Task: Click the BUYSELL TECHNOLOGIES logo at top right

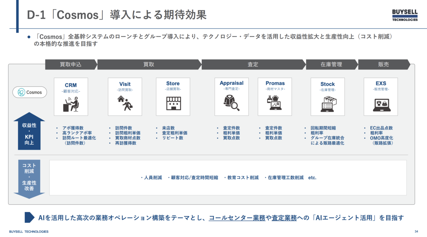Action: 405,15
